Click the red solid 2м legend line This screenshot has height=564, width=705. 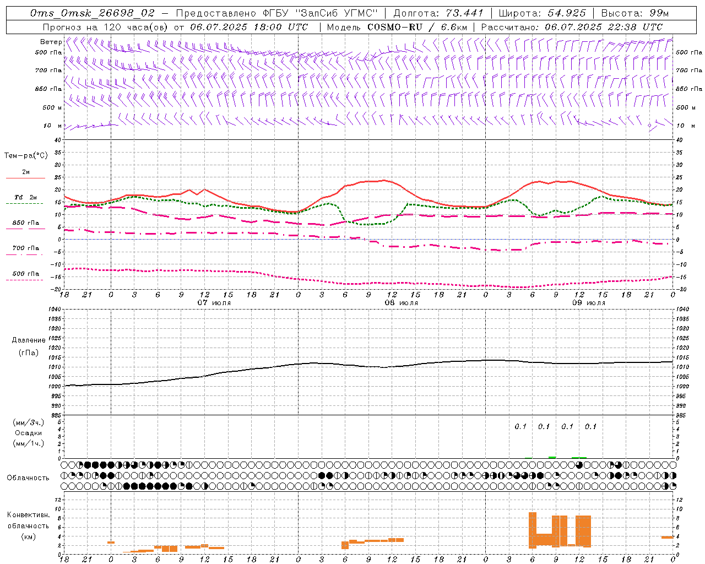click(25, 178)
